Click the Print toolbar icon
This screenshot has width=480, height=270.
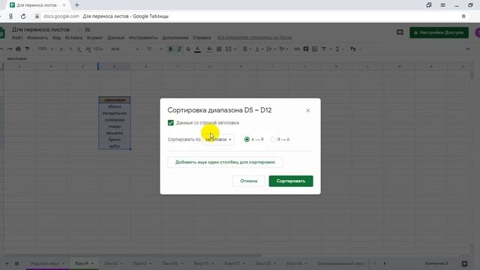point(18,49)
